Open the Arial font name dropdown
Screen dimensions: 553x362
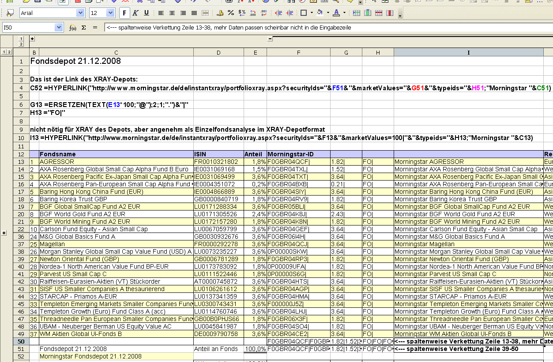[x=80, y=13]
